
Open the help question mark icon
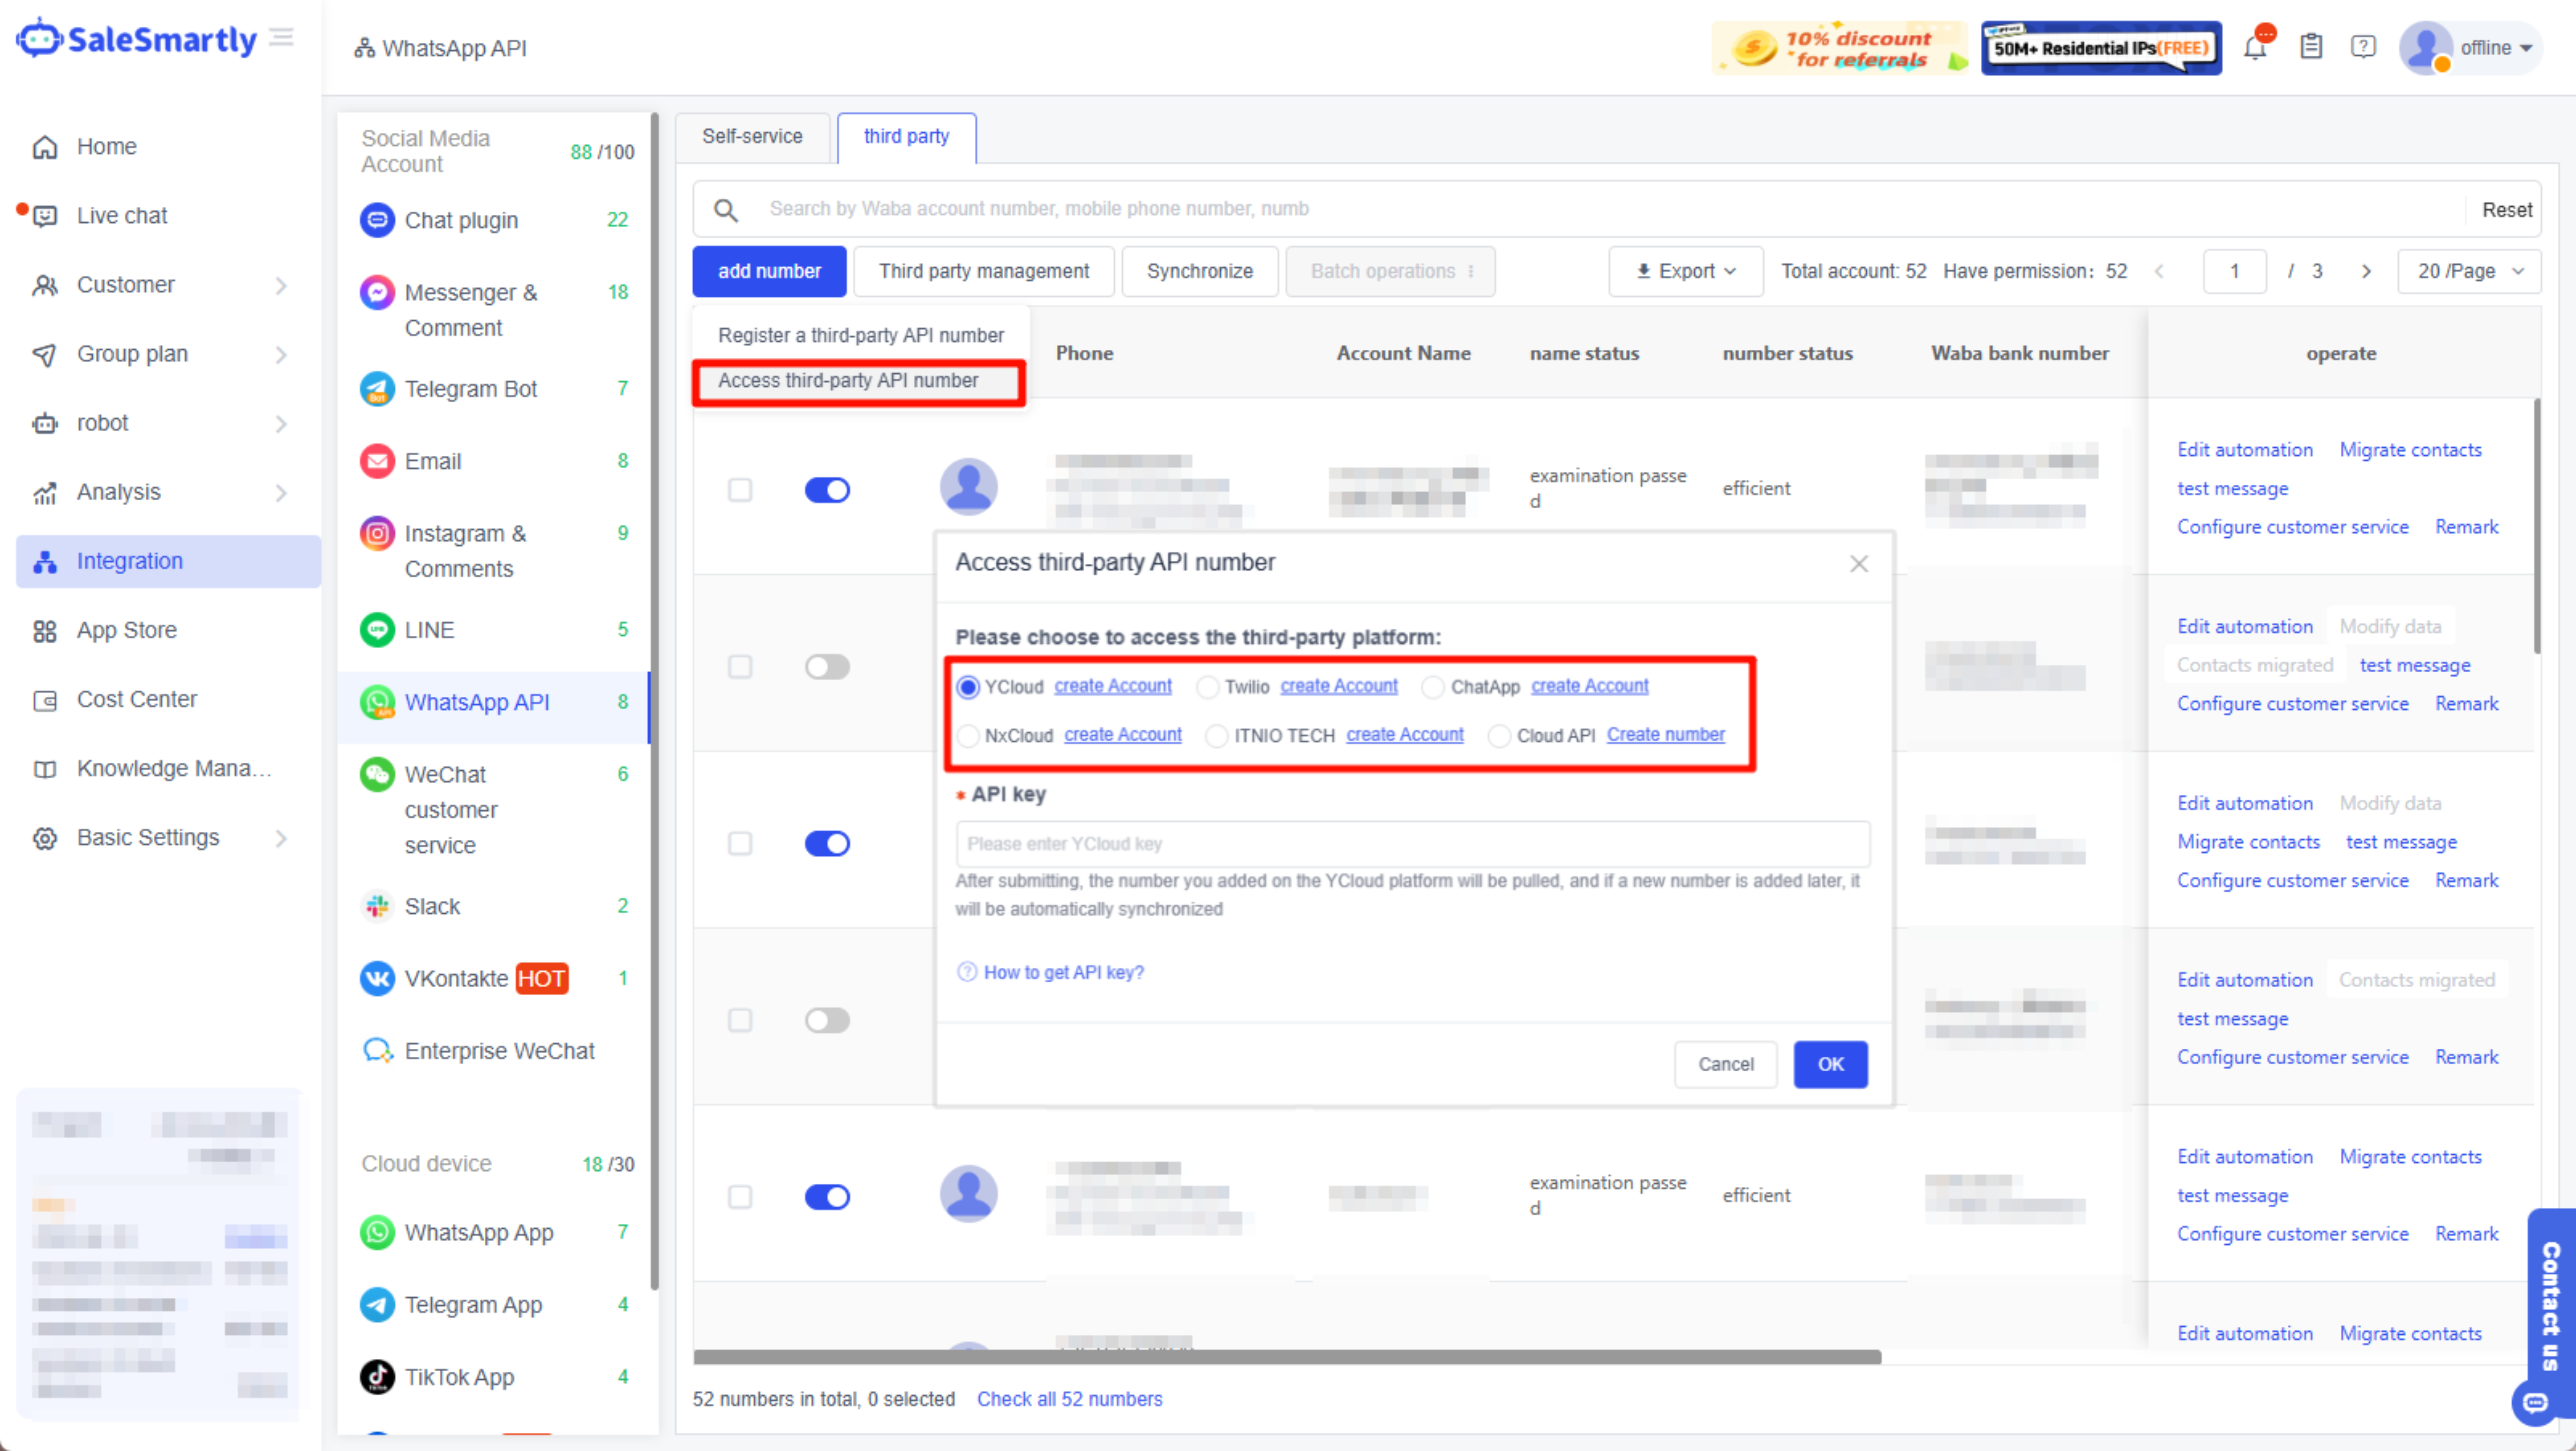pos(2363,47)
